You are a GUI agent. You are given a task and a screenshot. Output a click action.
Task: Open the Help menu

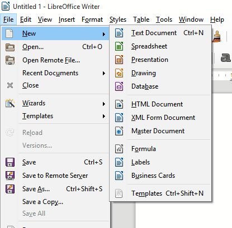point(217,20)
